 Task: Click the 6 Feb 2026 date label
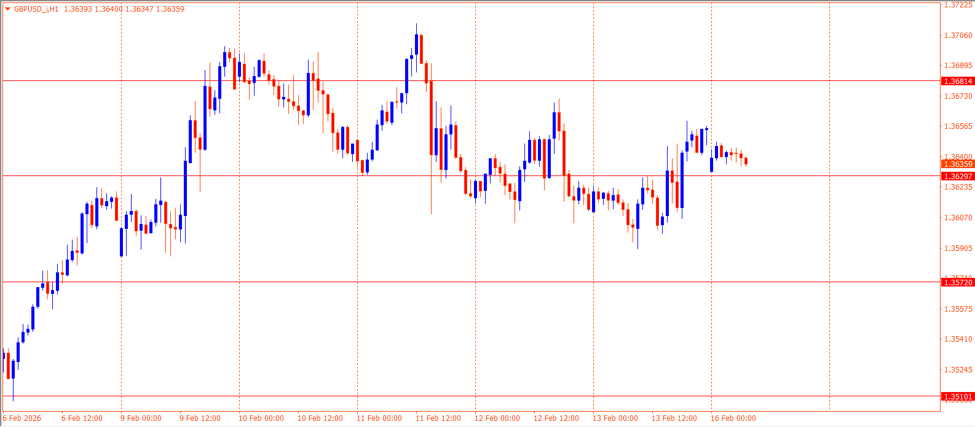22,418
